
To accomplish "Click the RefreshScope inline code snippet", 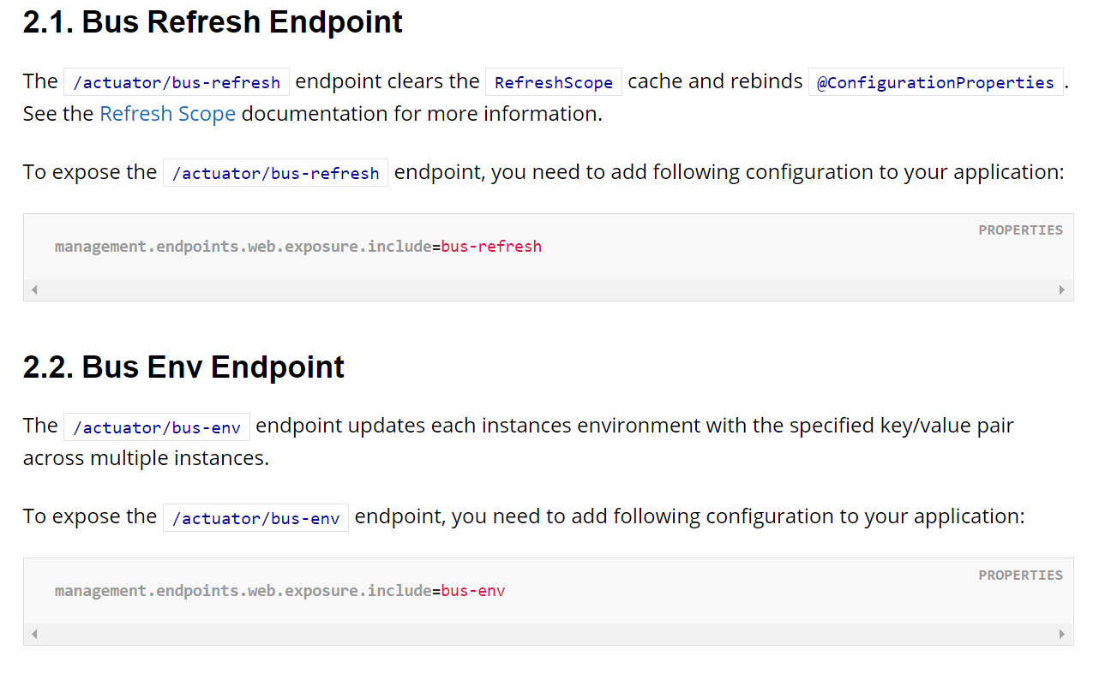I will (553, 83).
